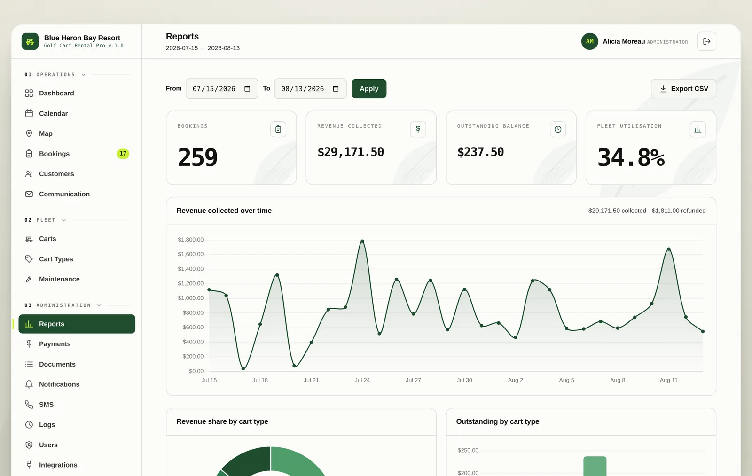Click the From date field

(222, 89)
